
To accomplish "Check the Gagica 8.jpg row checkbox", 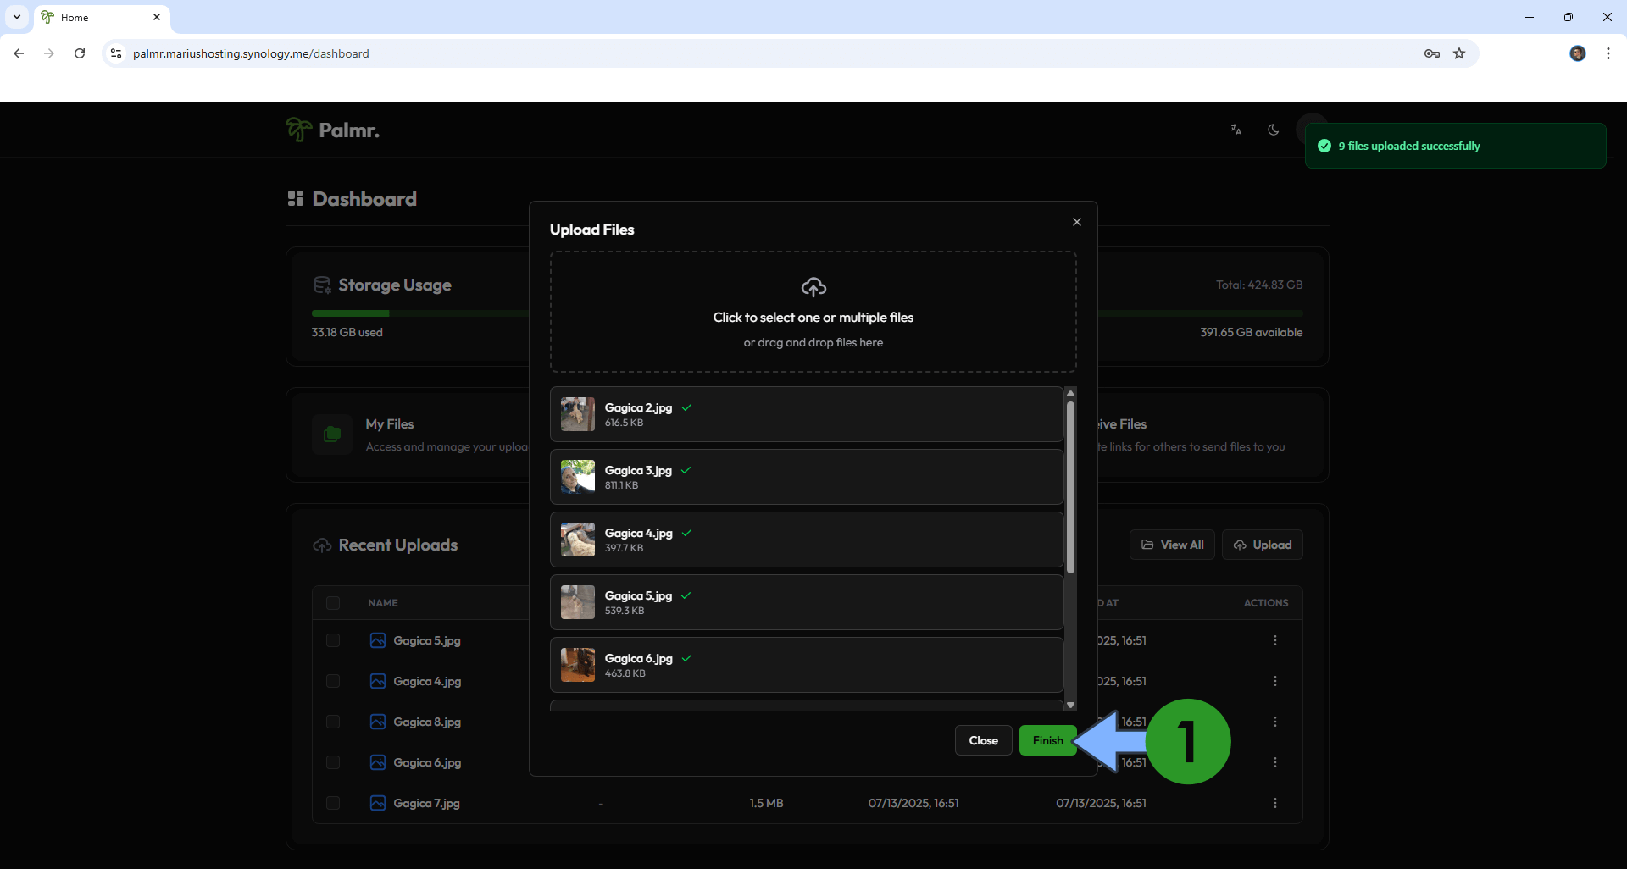I will [x=333, y=722].
